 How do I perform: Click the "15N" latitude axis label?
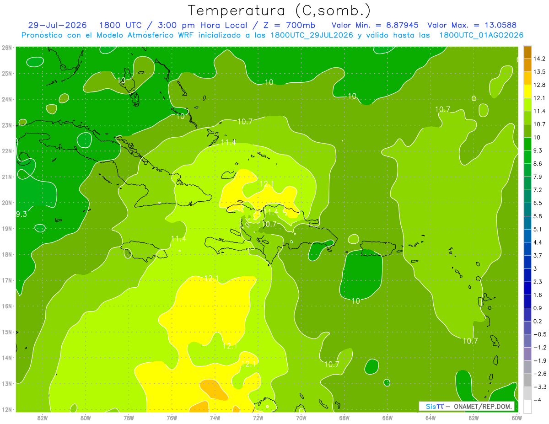pyautogui.click(x=7, y=332)
